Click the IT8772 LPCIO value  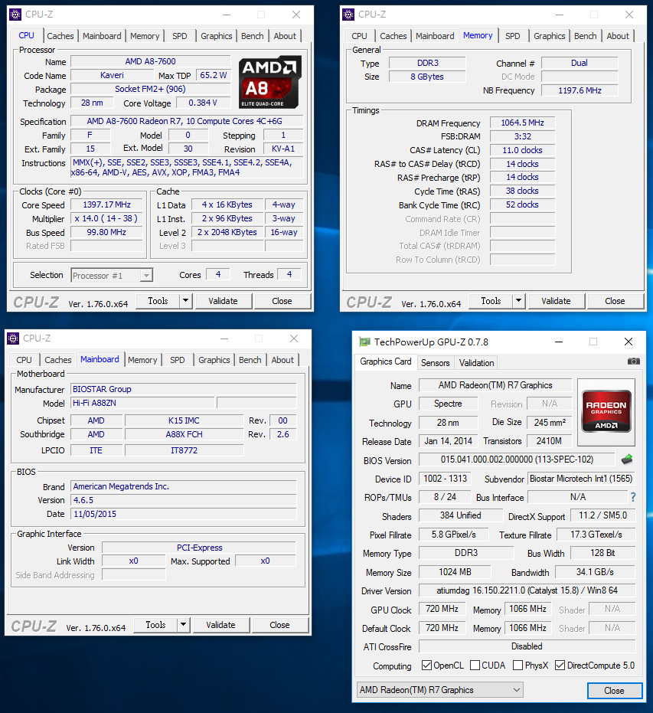pyautogui.click(x=184, y=450)
